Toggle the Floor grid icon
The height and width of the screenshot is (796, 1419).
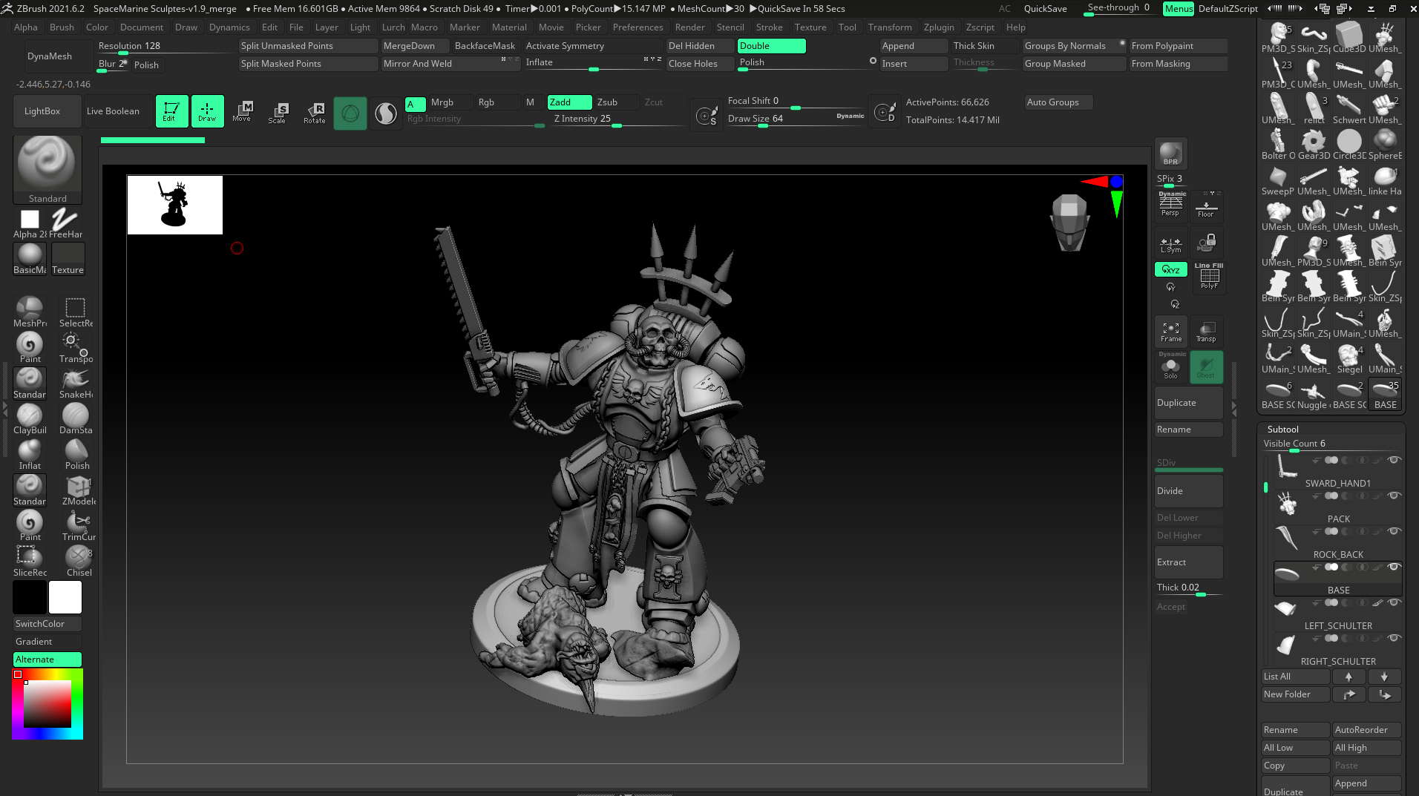pyautogui.click(x=1206, y=206)
